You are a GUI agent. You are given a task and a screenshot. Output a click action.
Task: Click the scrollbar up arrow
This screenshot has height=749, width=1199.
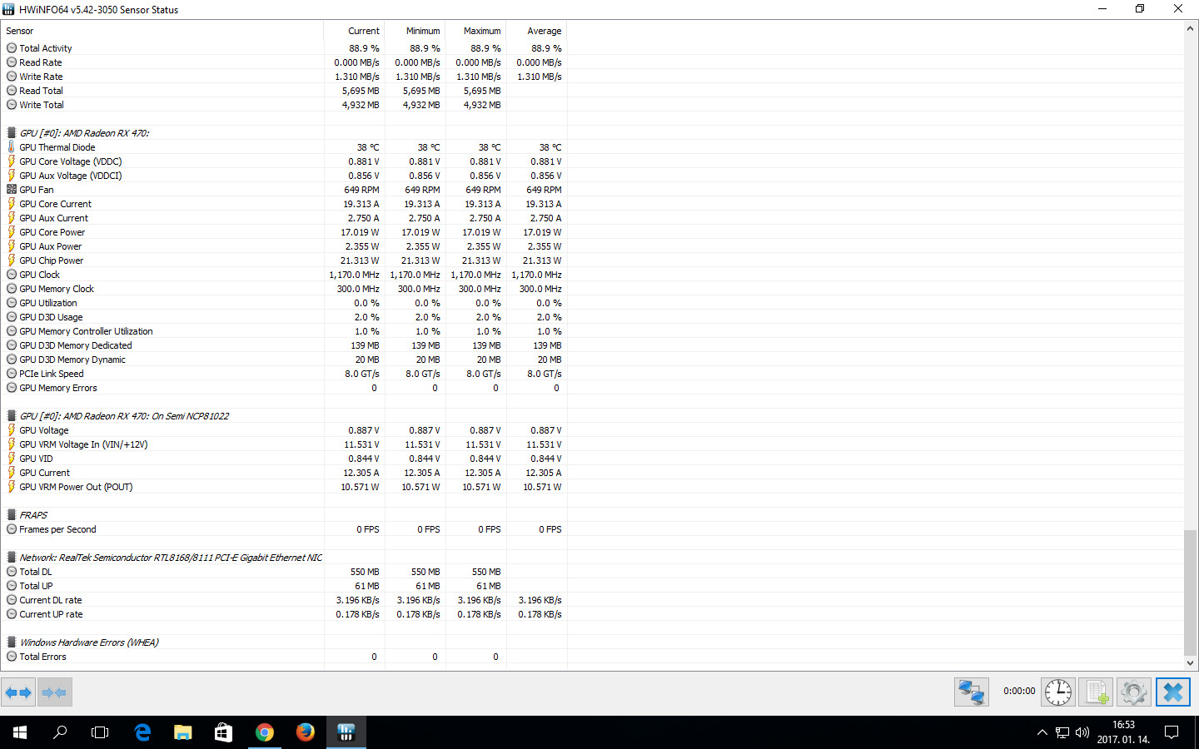click(x=1191, y=28)
